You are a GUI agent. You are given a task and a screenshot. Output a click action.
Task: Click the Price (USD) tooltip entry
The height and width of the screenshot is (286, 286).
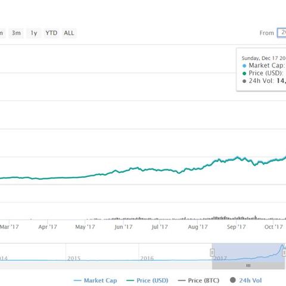(x=263, y=73)
